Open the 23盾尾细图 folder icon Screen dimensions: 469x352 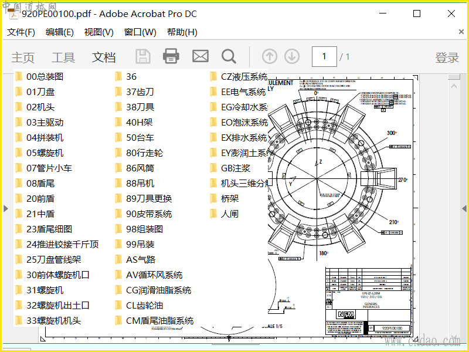click(x=19, y=229)
